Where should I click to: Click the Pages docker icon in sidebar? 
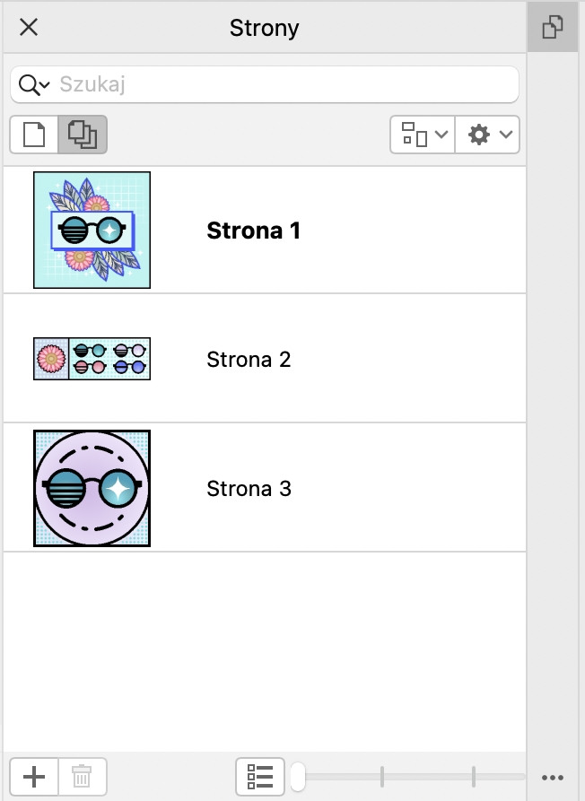pos(553,28)
